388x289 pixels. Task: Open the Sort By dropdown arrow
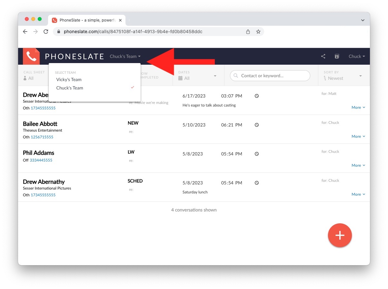click(361, 76)
